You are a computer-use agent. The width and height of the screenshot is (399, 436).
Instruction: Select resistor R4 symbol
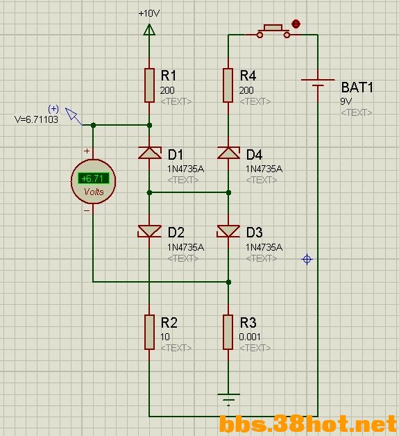228,85
